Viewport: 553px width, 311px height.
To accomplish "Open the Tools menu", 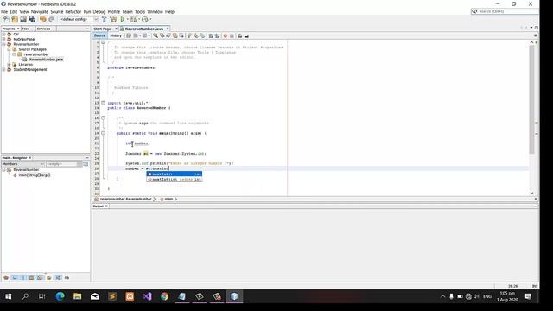I will (140, 11).
